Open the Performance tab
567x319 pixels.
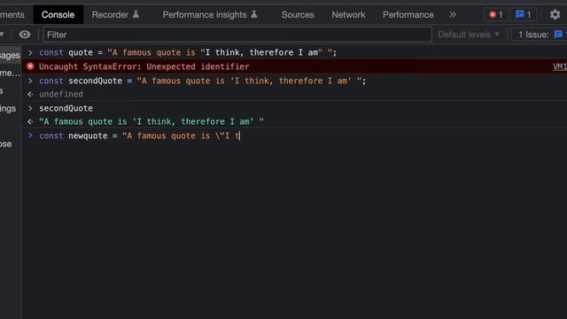point(408,15)
